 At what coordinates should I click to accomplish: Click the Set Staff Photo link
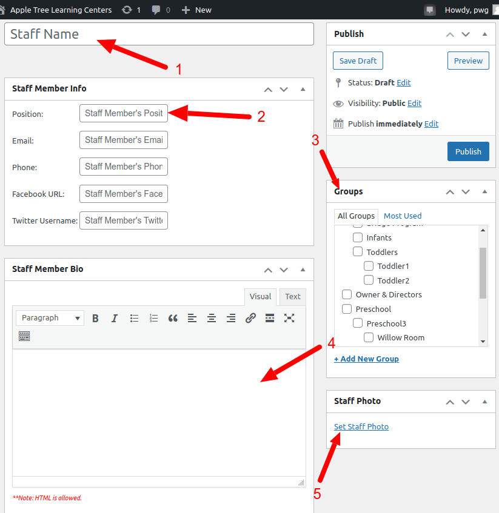[361, 427]
